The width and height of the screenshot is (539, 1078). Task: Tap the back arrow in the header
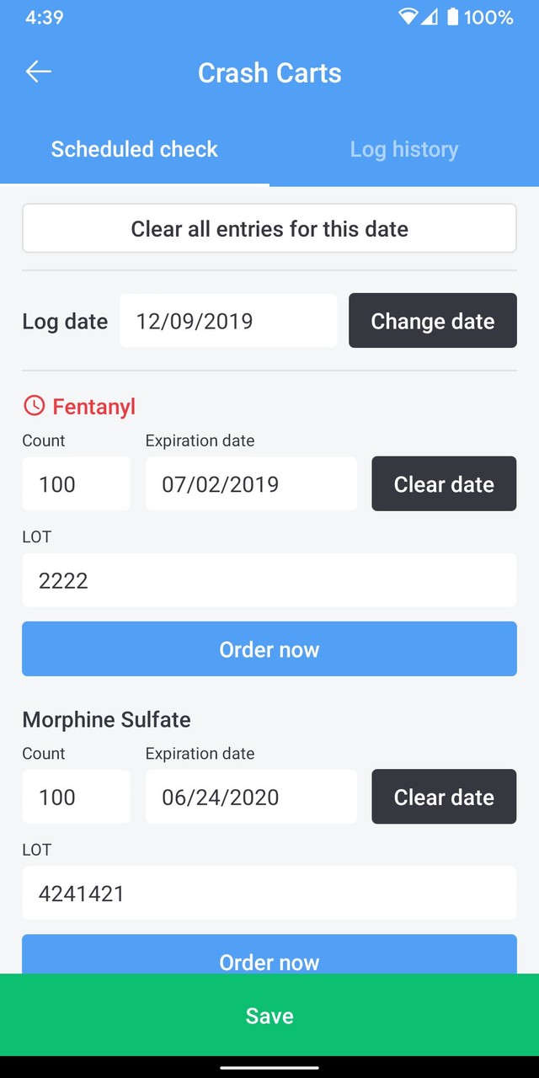(x=38, y=72)
